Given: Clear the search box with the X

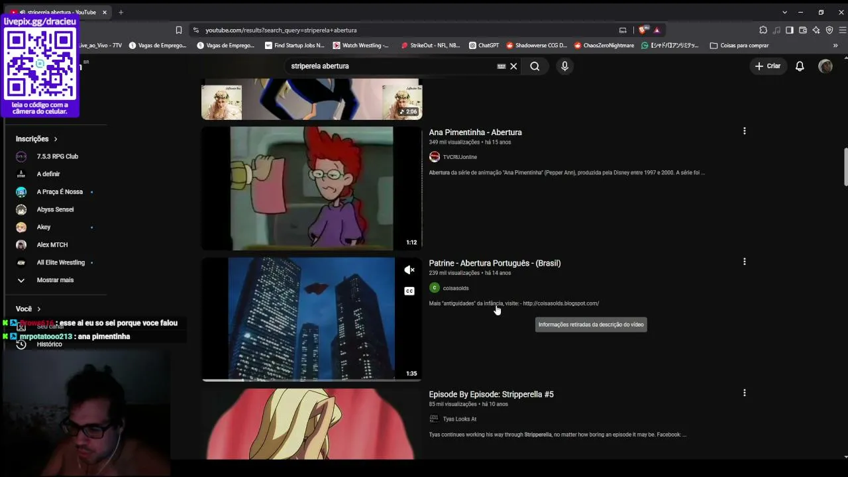Looking at the screenshot, I should tap(513, 66).
